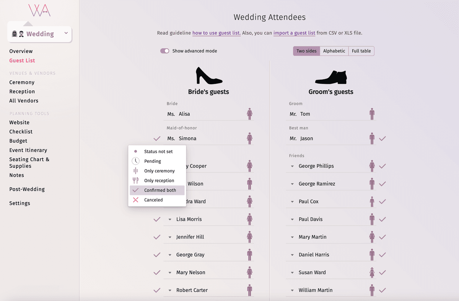Screen dimensions: 459x301
Task: Click the female gender icon beside Ms. Alisa
Action: coord(250,114)
